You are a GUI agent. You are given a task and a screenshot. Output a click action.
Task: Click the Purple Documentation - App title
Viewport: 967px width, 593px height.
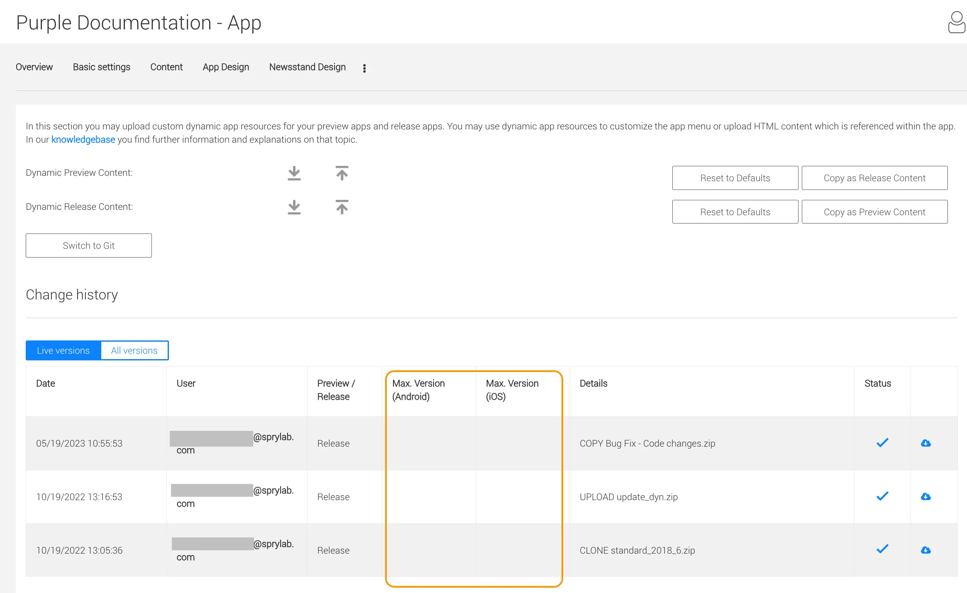(x=139, y=23)
